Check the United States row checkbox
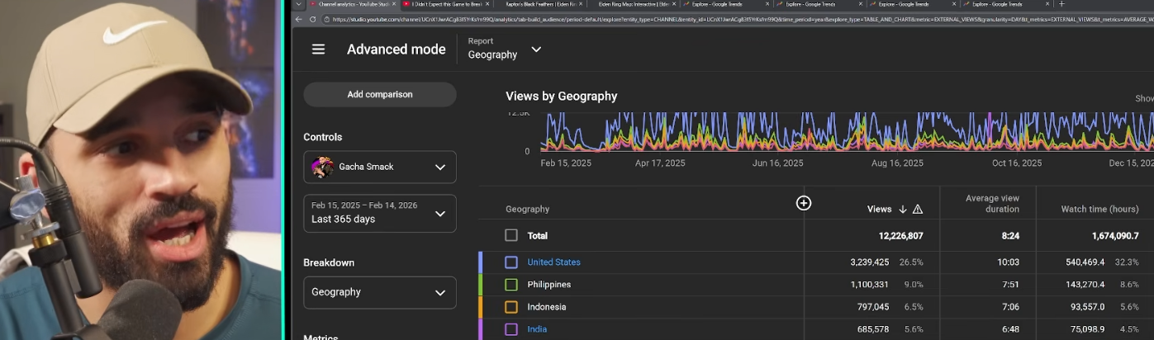1154x340 pixels. pyautogui.click(x=511, y=262)
